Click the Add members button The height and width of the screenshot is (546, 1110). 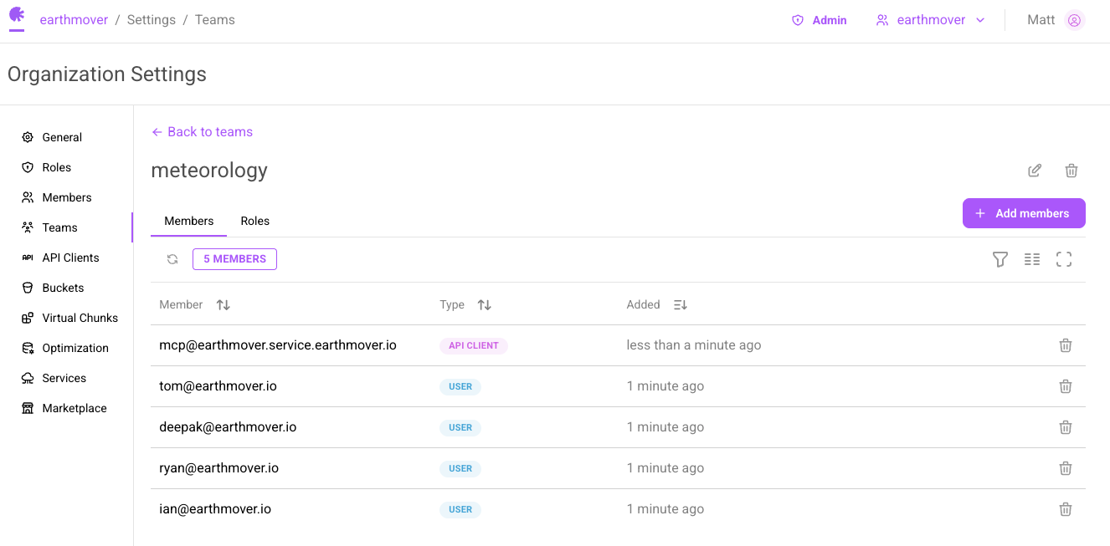[x=1024, y=213]
